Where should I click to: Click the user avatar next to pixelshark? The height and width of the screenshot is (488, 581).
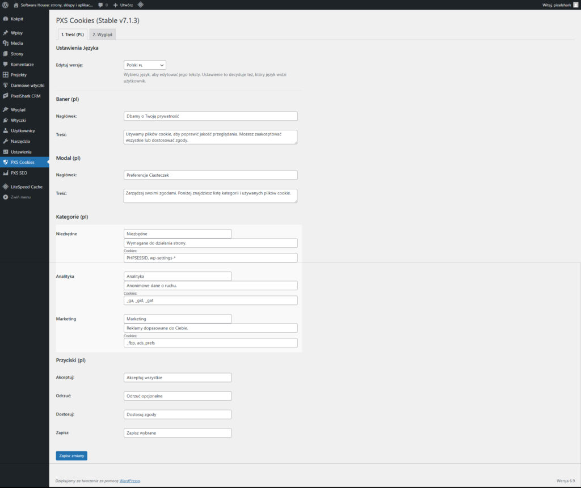coord(575,5)
